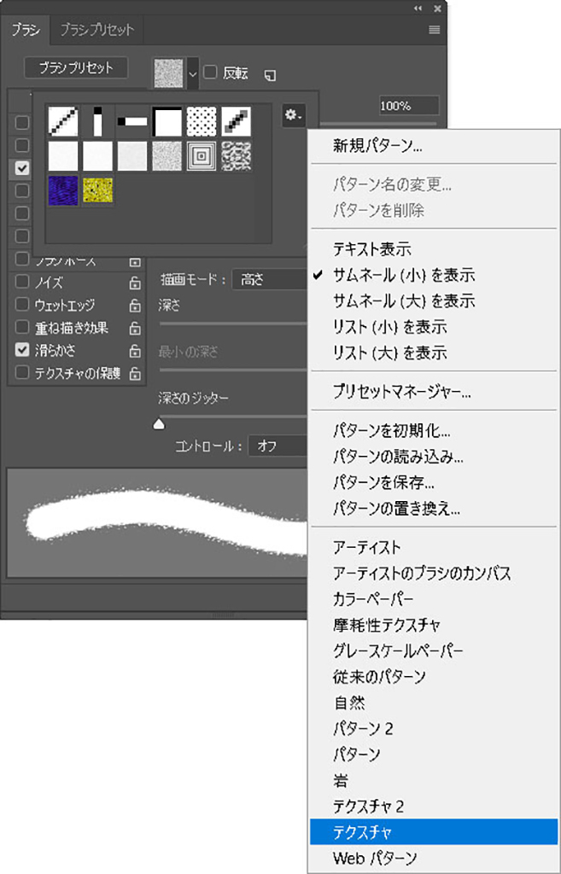
Task: Expand the texture pattern thumbnail dropdown arrow
Action: click(x=193, y=74)
